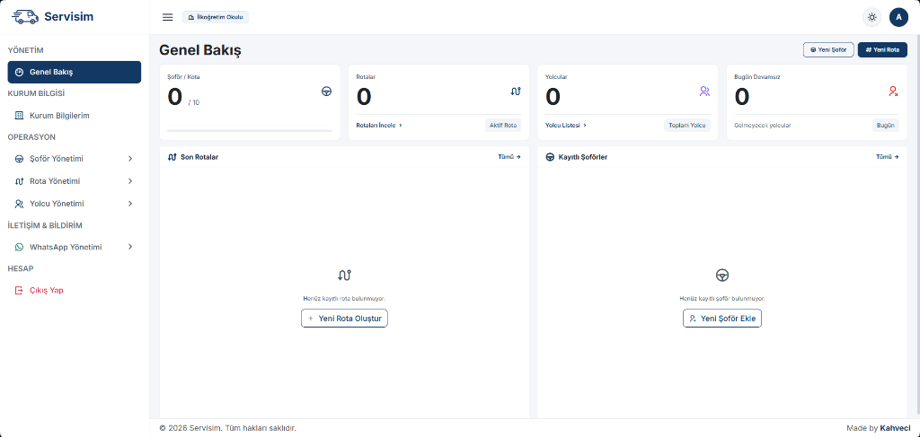Click the Genel Bakış dashboard gauge icon
This screenshot has width=920, height=437.
coord(19,72)
